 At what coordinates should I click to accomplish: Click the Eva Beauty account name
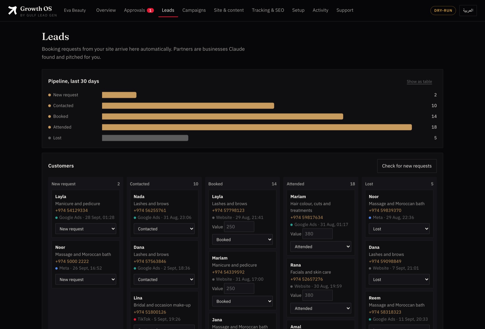tap(75, 10)
